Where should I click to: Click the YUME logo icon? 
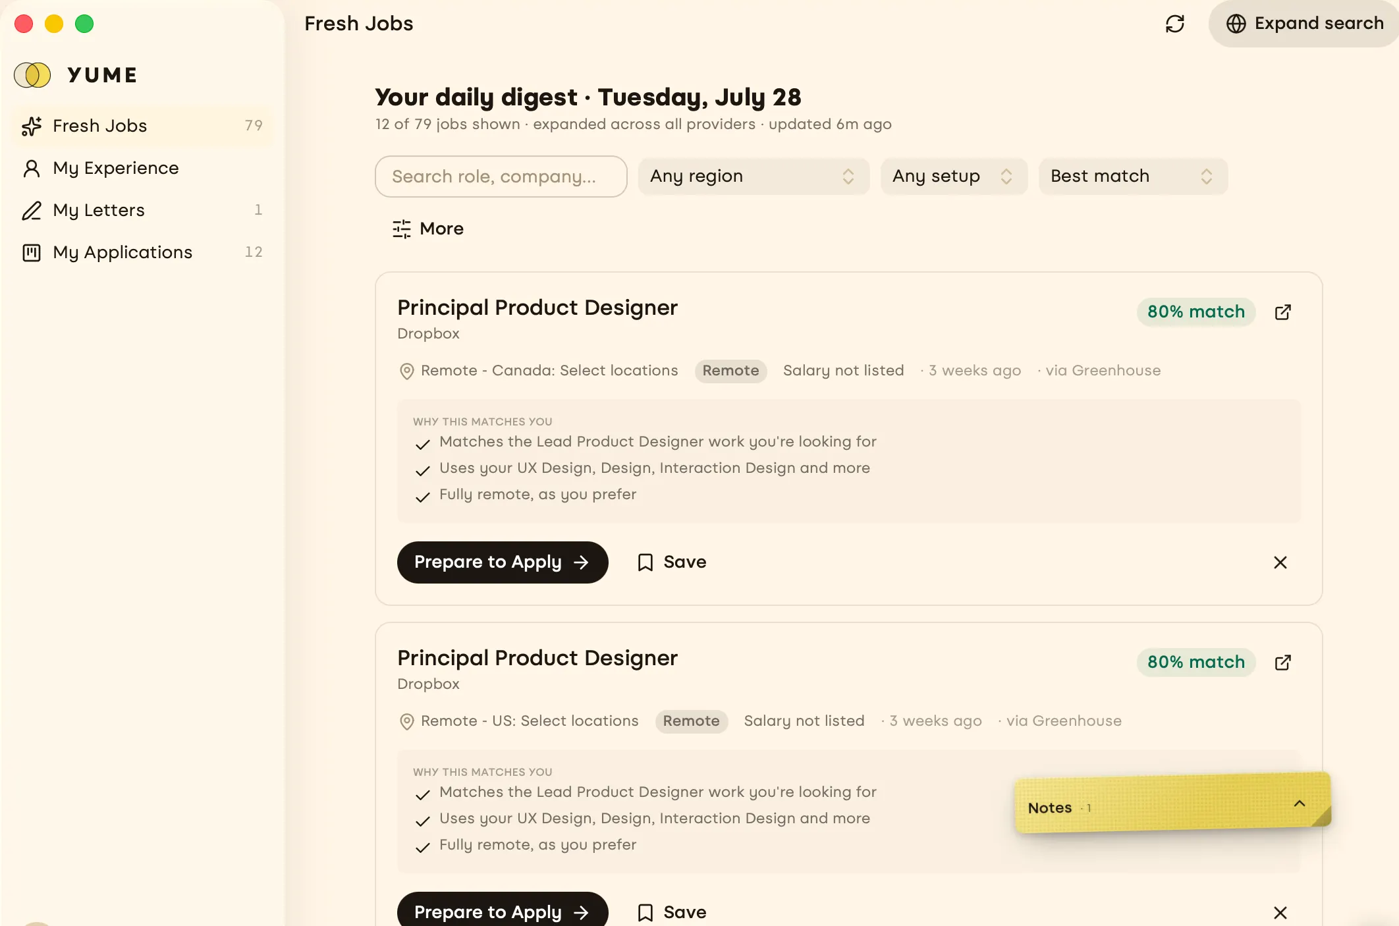pos(32,75)
